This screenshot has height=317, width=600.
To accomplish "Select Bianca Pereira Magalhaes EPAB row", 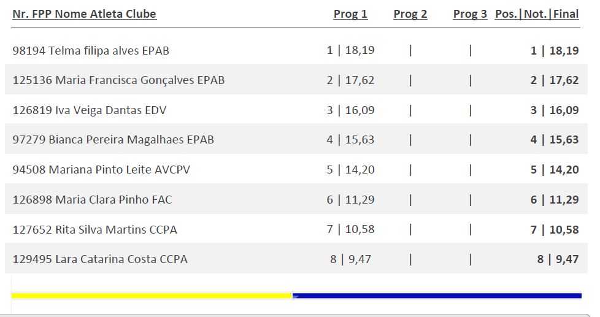I will pyautogui.click(x=113, y=140).
